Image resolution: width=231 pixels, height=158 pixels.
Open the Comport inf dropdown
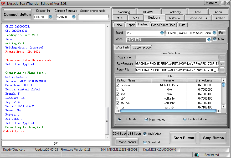coord(50,17)
